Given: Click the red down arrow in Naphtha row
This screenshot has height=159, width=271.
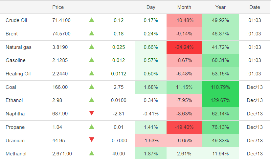Looking at the screenshot, I should tap(92, 113).
